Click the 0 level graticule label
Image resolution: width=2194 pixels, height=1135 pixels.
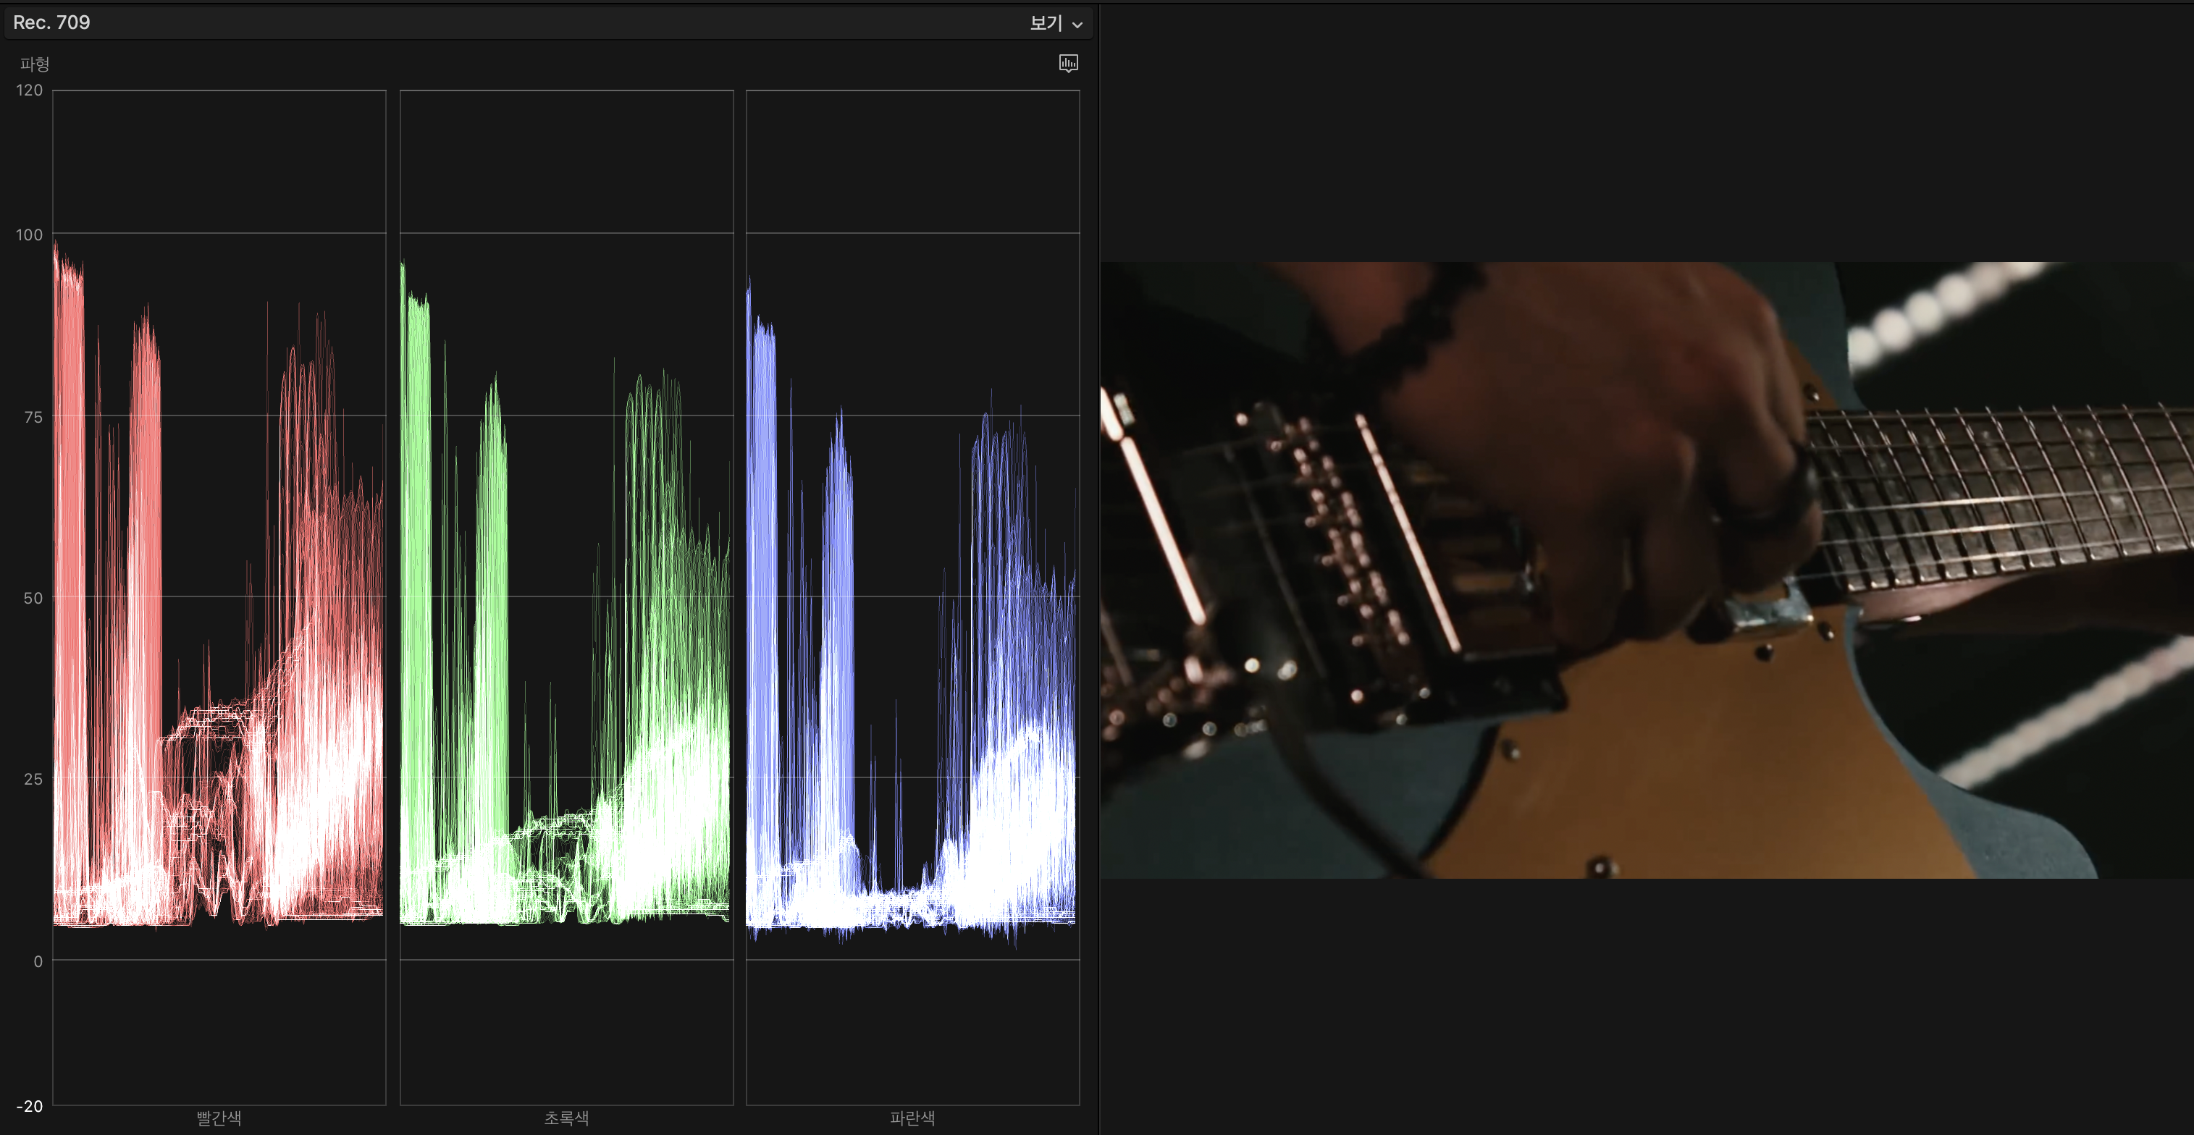(x=38, y=961)
